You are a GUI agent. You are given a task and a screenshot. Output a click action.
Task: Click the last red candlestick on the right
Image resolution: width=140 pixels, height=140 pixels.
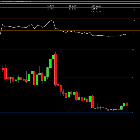[x=127, y=104]
